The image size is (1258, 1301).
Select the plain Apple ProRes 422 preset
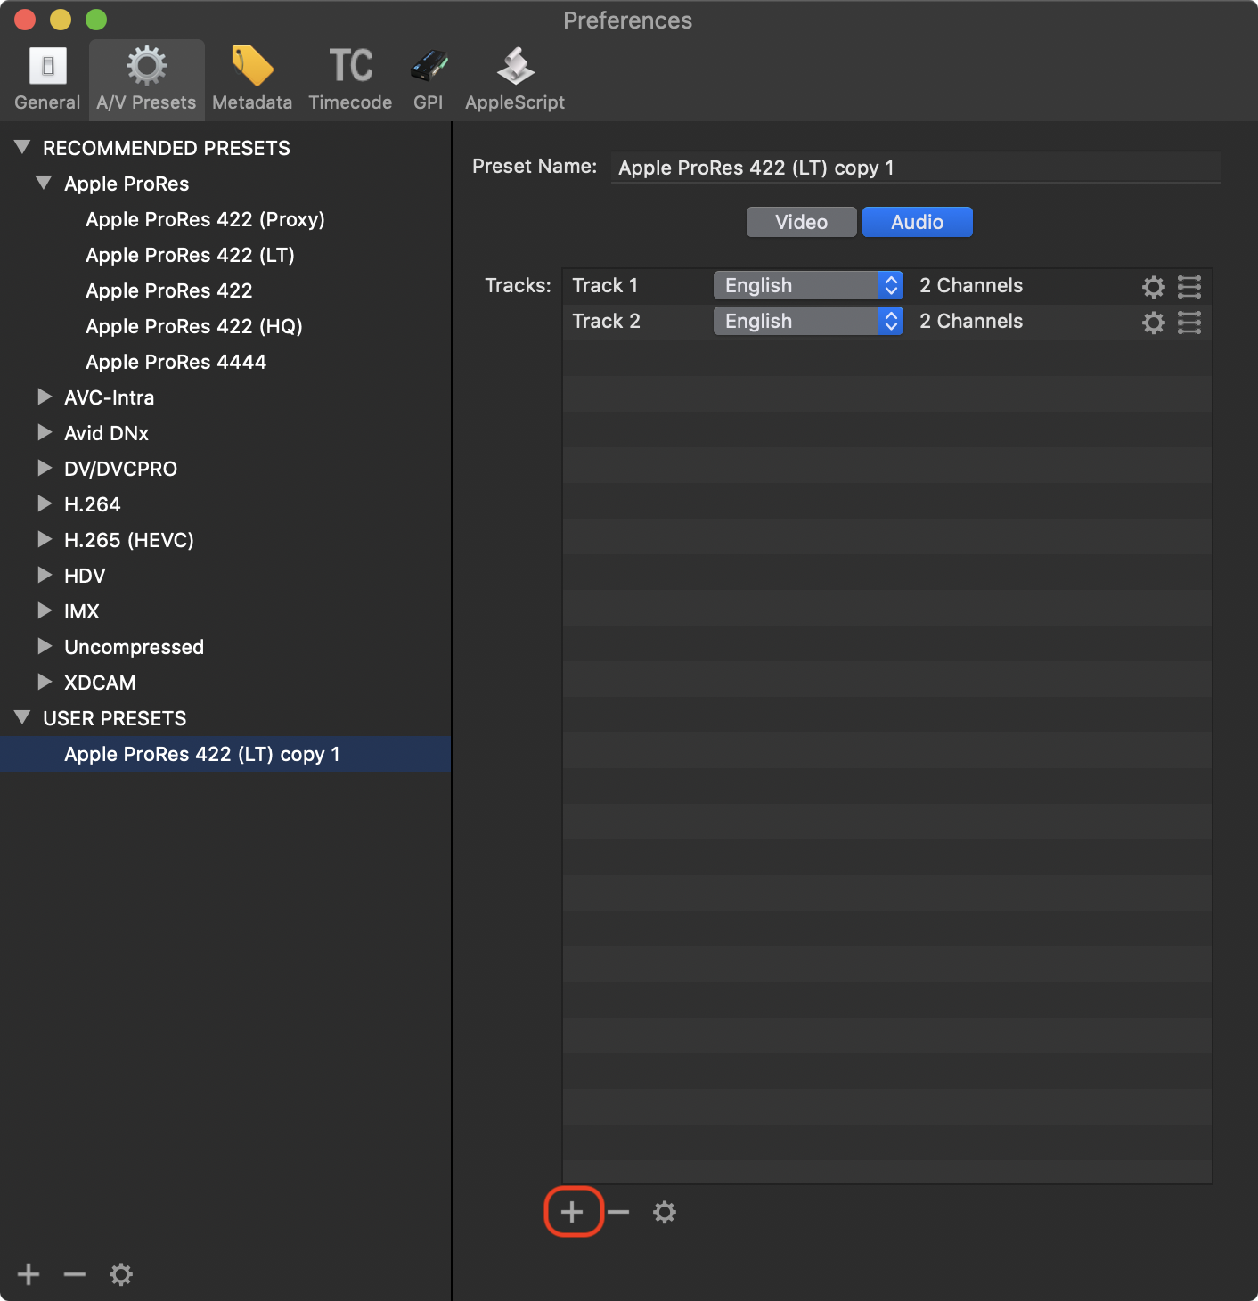click(169, 290)
